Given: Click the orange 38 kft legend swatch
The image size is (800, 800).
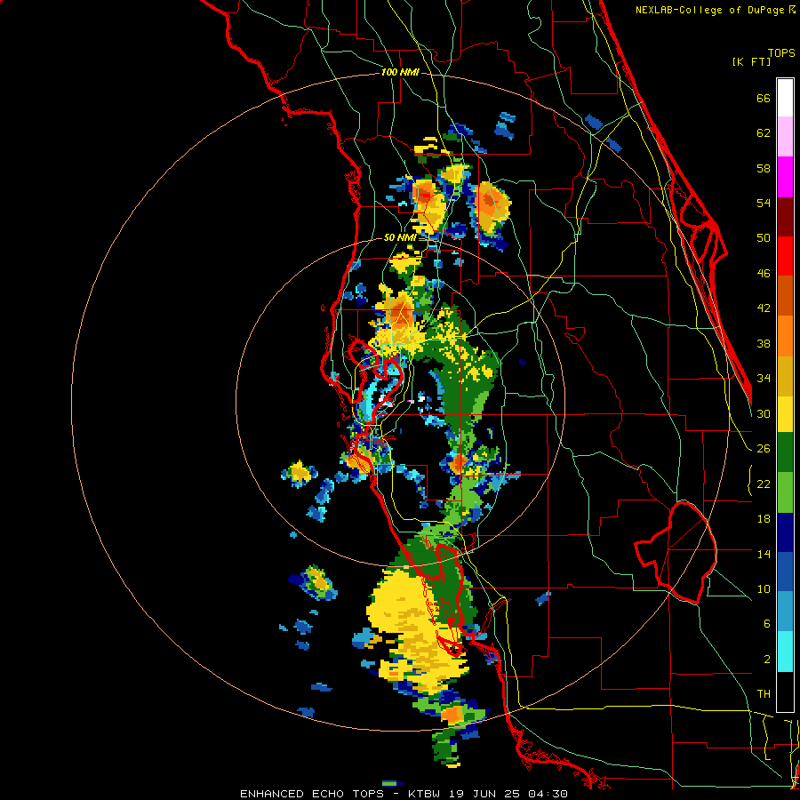Looking at the screenshot, I should (785, 336).
